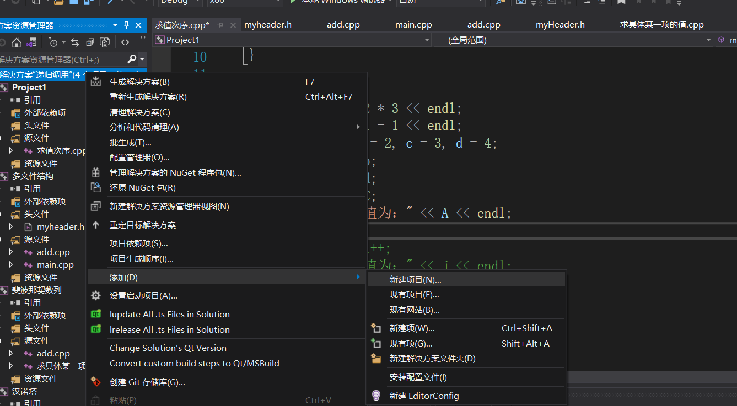737x406 pixels.
Task: Click the magnifier search icon in Solution Explorer
Action: click(x=132, y=59)
